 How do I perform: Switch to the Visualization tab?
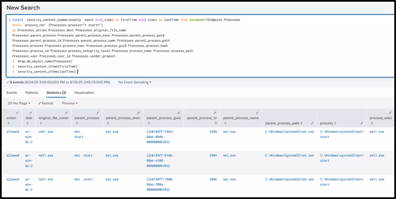(x=84, y=92)
